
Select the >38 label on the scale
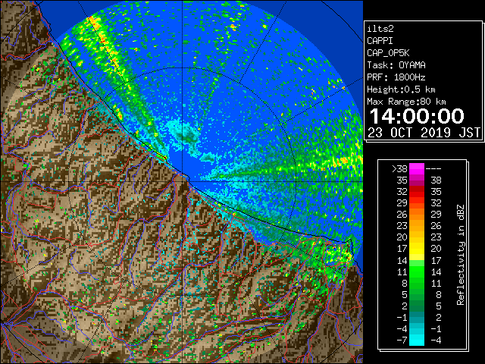pos(399,169)
